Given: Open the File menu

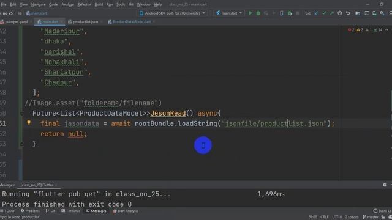Looking at the screenshot, I should tap(4, 4).
